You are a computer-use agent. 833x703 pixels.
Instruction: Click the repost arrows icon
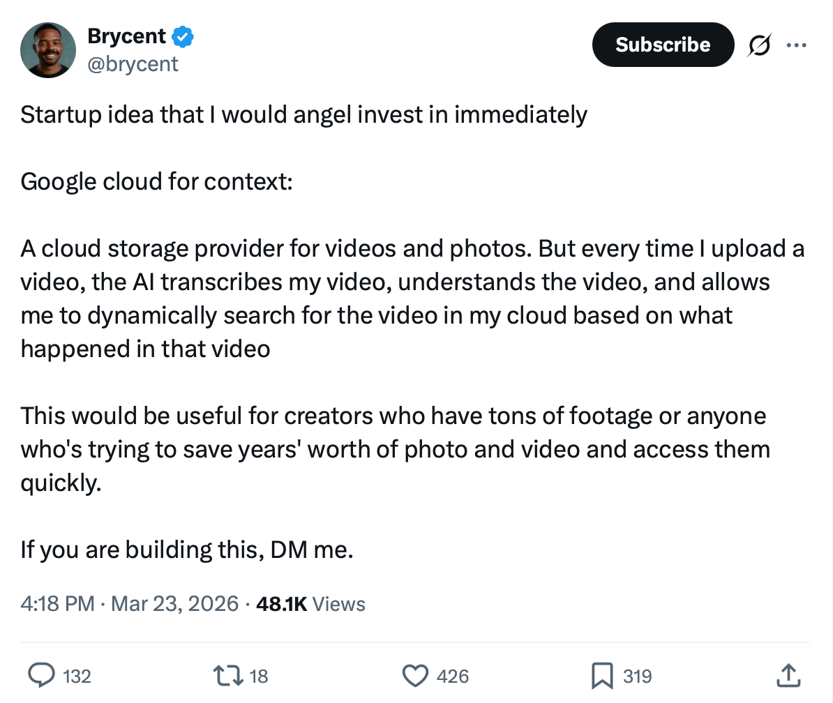tap(227, 675)
